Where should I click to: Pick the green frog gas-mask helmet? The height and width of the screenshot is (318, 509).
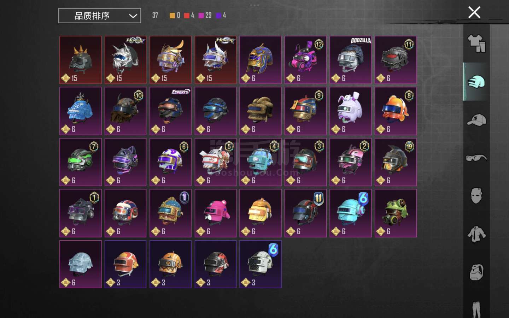tap(396, 213)
